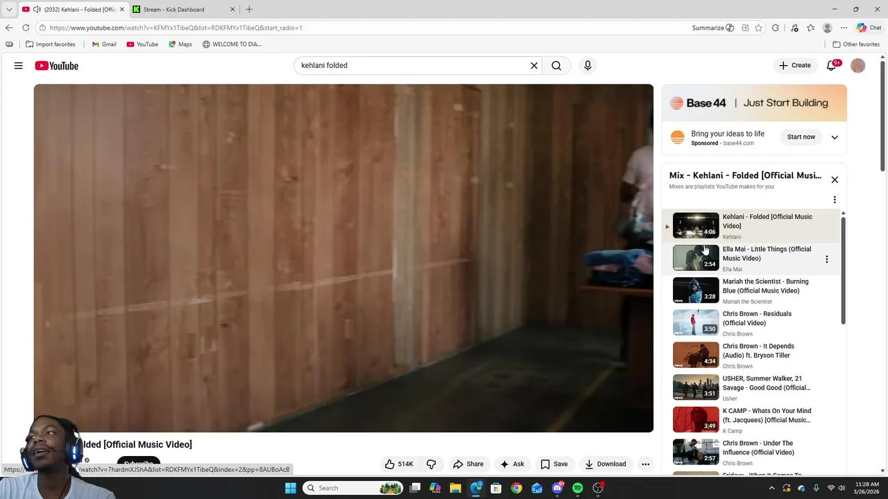Save the video to a playlist
The height and width of the screenshot is (499, 888).
554,464
